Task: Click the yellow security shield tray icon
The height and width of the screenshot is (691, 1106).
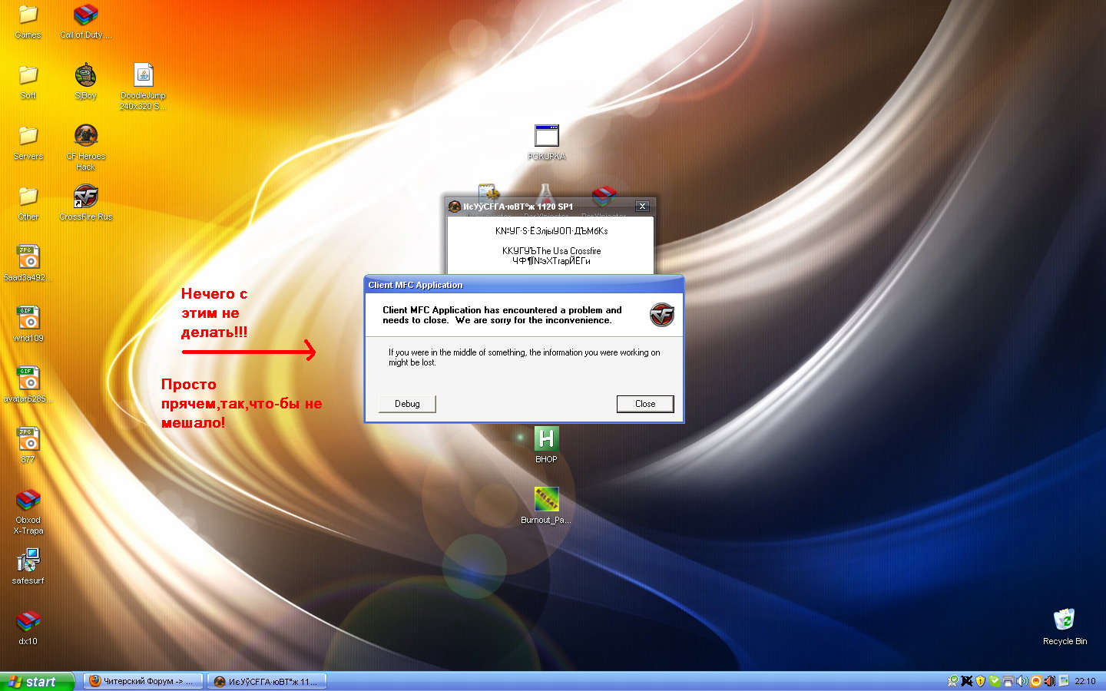Action: [x=980, y=681]
